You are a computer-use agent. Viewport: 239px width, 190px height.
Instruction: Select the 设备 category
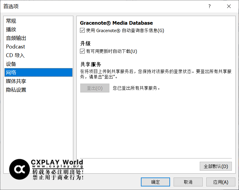[x=38, y=64]
